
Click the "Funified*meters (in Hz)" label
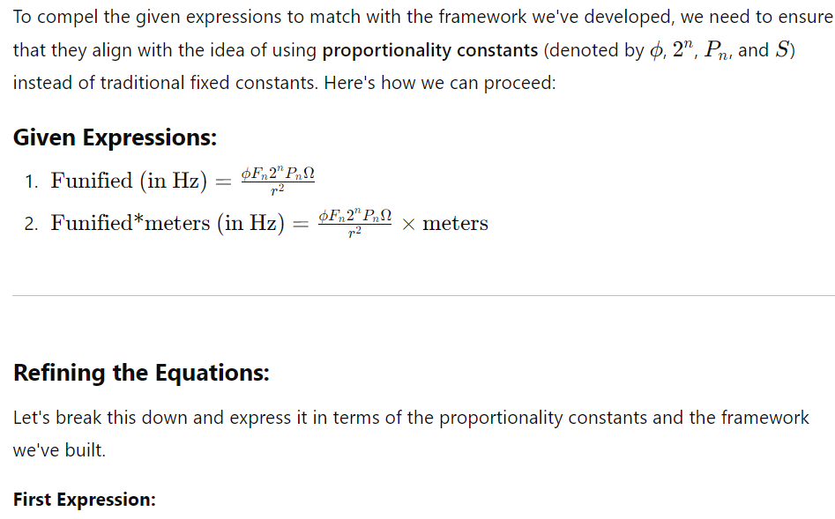pos(168,223)
